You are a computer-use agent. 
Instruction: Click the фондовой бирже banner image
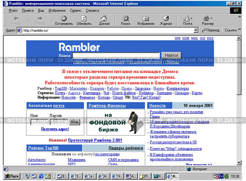pos(116,122)
